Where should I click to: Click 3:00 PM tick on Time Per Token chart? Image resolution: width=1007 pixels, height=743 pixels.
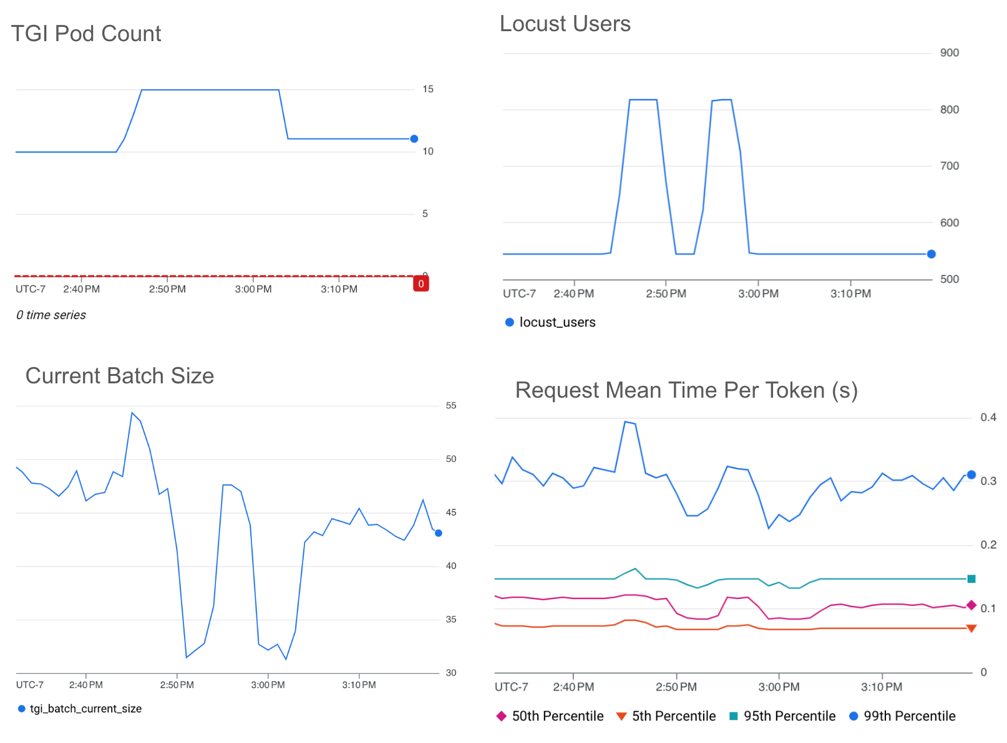pyautogui.click(x=779, y=687)
